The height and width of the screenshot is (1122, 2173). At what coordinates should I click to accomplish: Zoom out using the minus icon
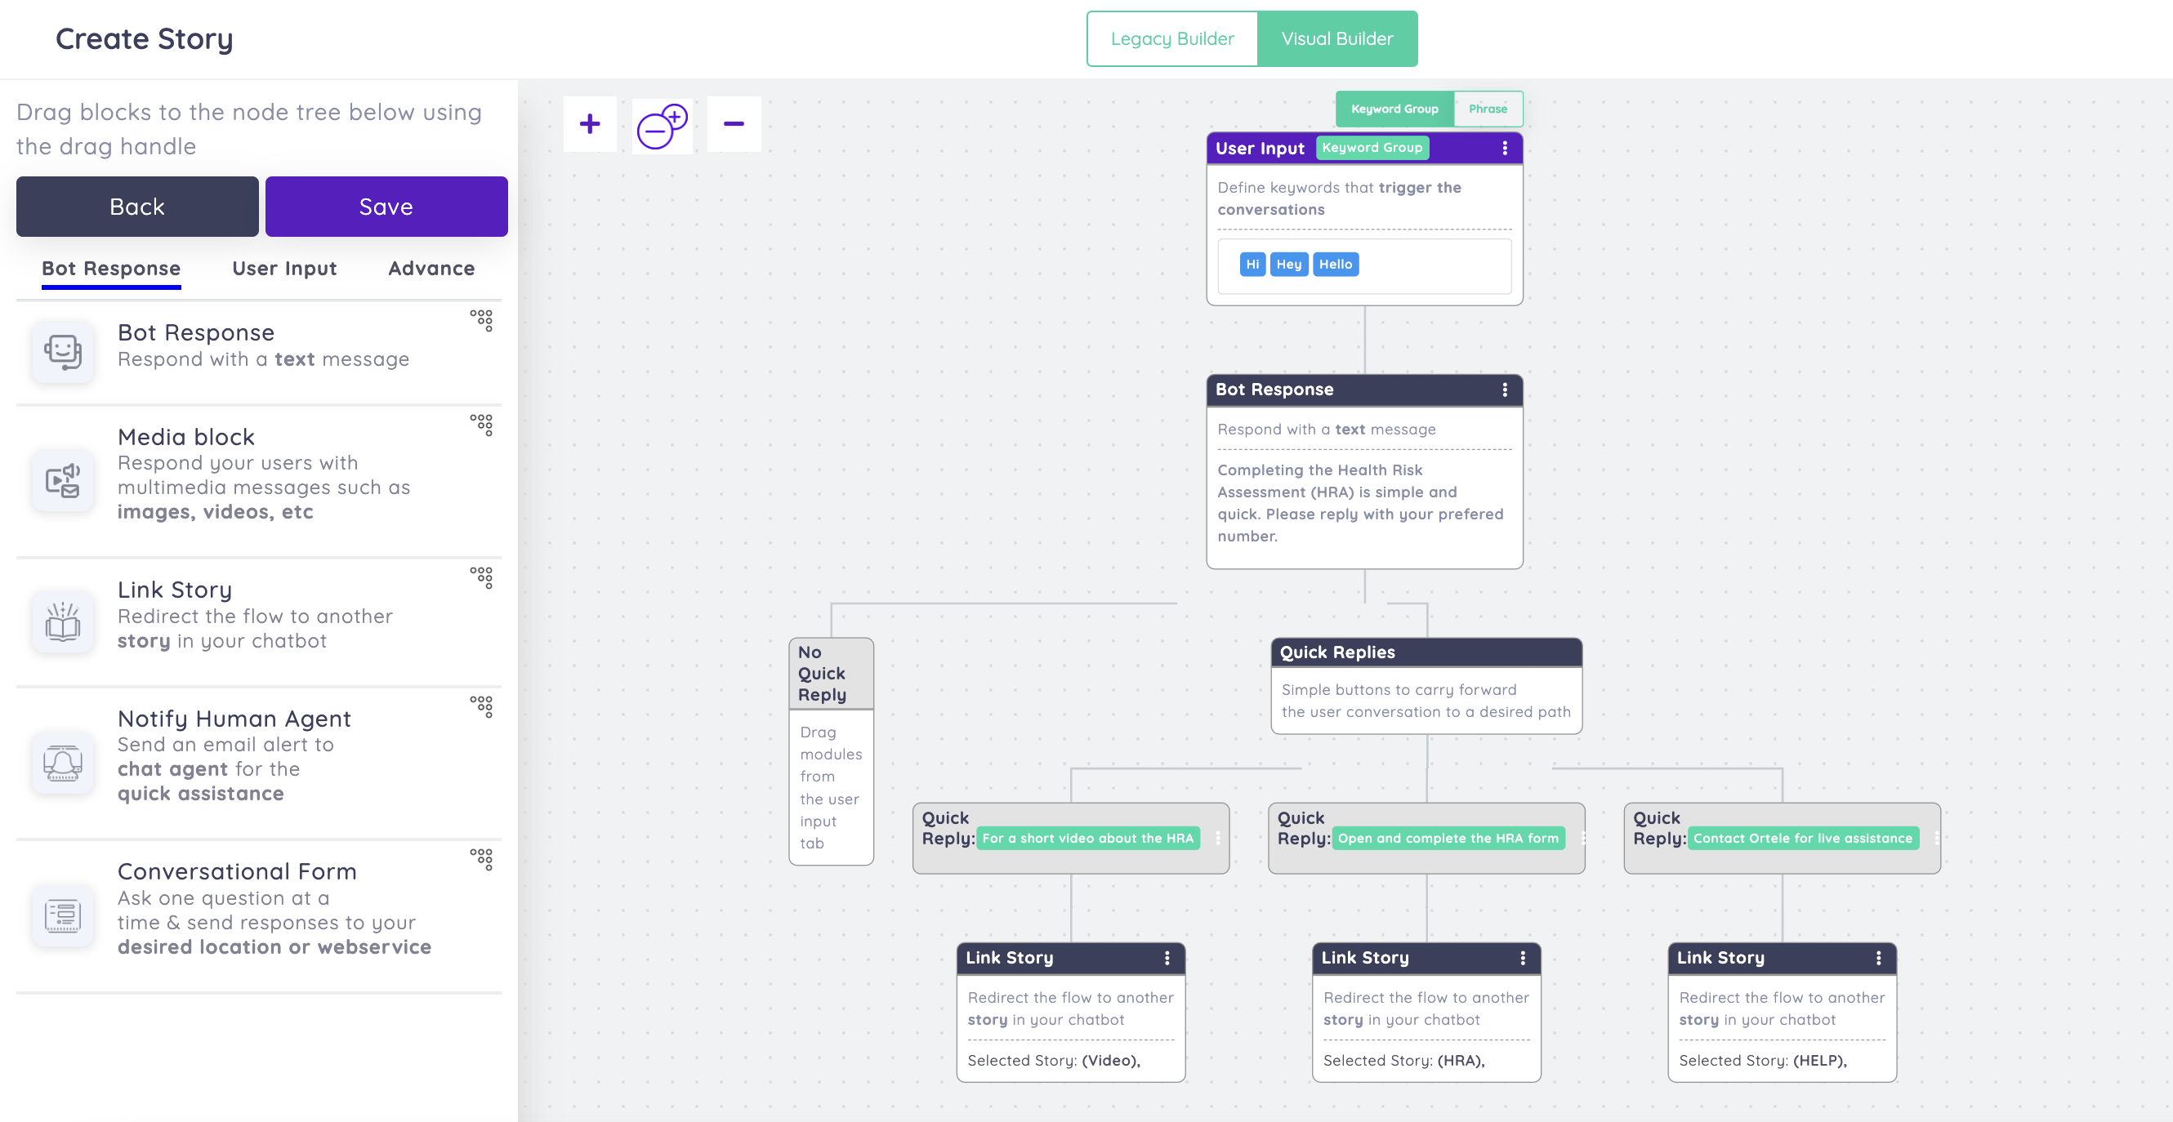733,123
